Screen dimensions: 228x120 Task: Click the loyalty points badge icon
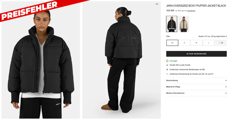167,65
